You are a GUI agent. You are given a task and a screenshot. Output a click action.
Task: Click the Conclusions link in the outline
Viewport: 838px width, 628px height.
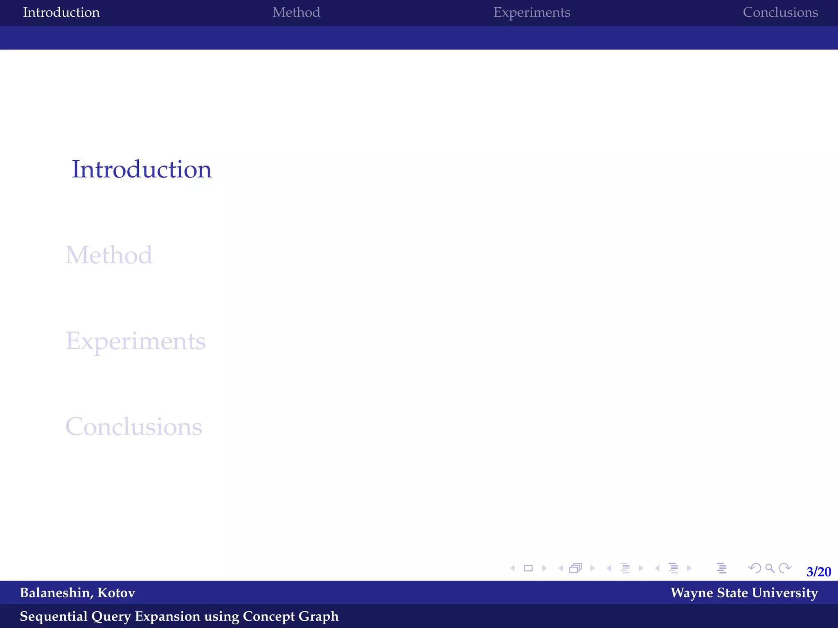point(134,427)
